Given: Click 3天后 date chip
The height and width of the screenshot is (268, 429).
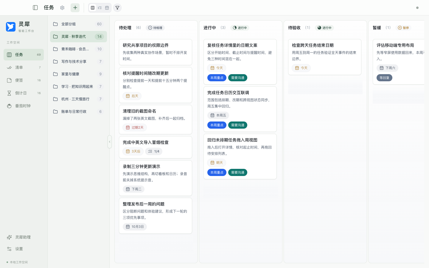Looking at the screenshot, I should tap(133, 151).
